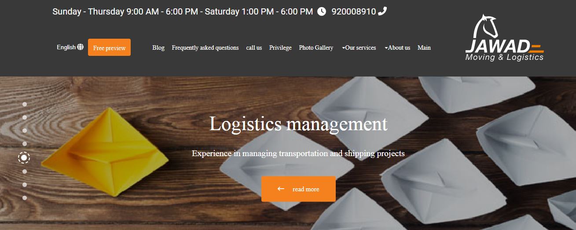Click the phone number 920008910
Screen dimensions: 576x230
(354, 11)
